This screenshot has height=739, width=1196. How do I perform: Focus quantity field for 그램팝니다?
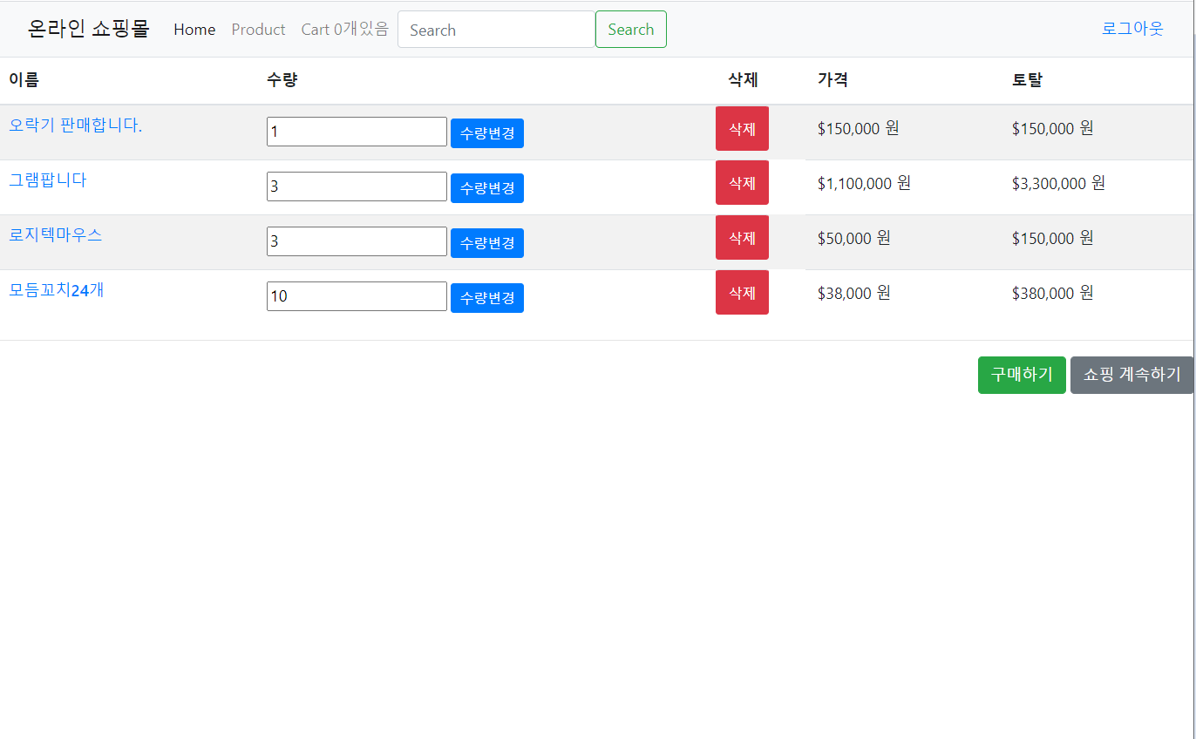pos(357,186)
